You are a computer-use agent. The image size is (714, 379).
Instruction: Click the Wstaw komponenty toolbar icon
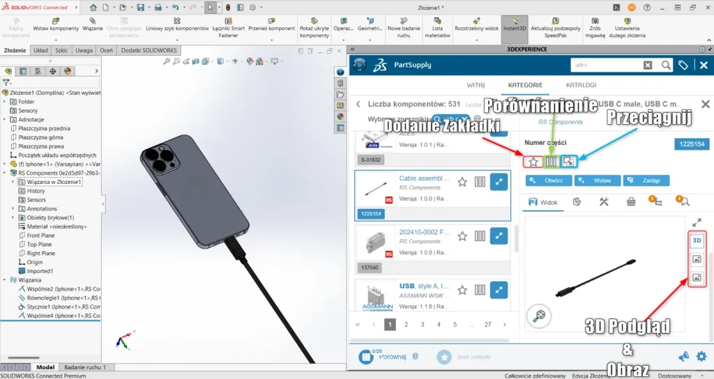coord(56,21)
